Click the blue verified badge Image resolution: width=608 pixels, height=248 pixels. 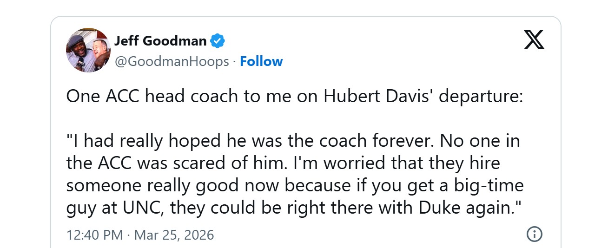tap(218, 41)
